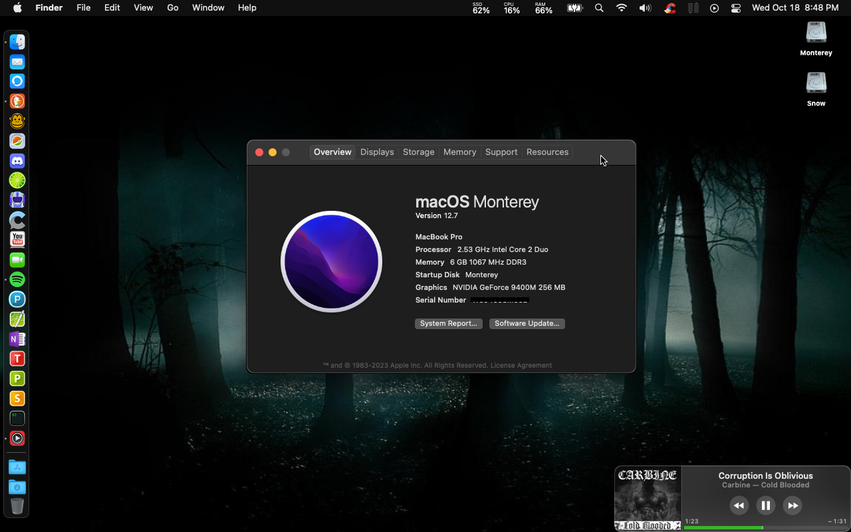Launch the orange S app in Dock

click(x=17, y=398)
